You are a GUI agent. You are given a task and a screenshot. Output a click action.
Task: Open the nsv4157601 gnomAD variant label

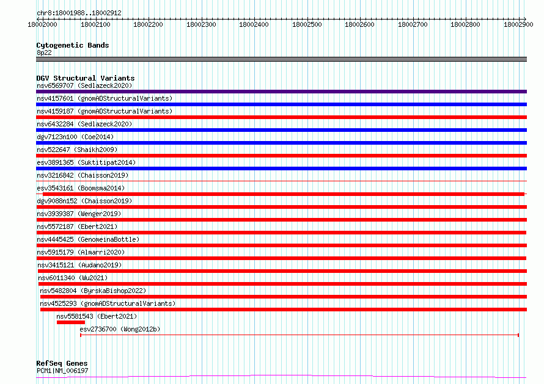[105, 98]
